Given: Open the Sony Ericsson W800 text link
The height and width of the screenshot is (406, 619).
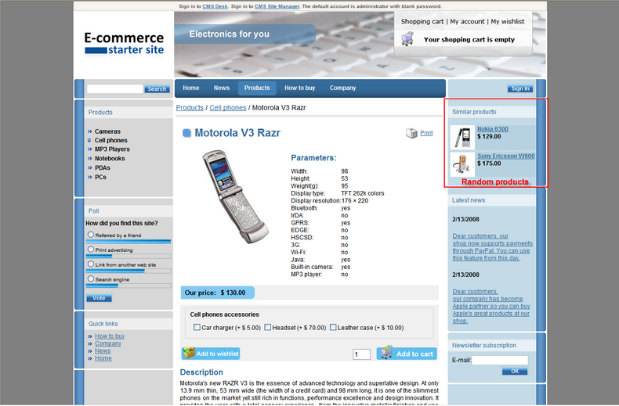Looking at the screenshot, I should coord(506,156).
